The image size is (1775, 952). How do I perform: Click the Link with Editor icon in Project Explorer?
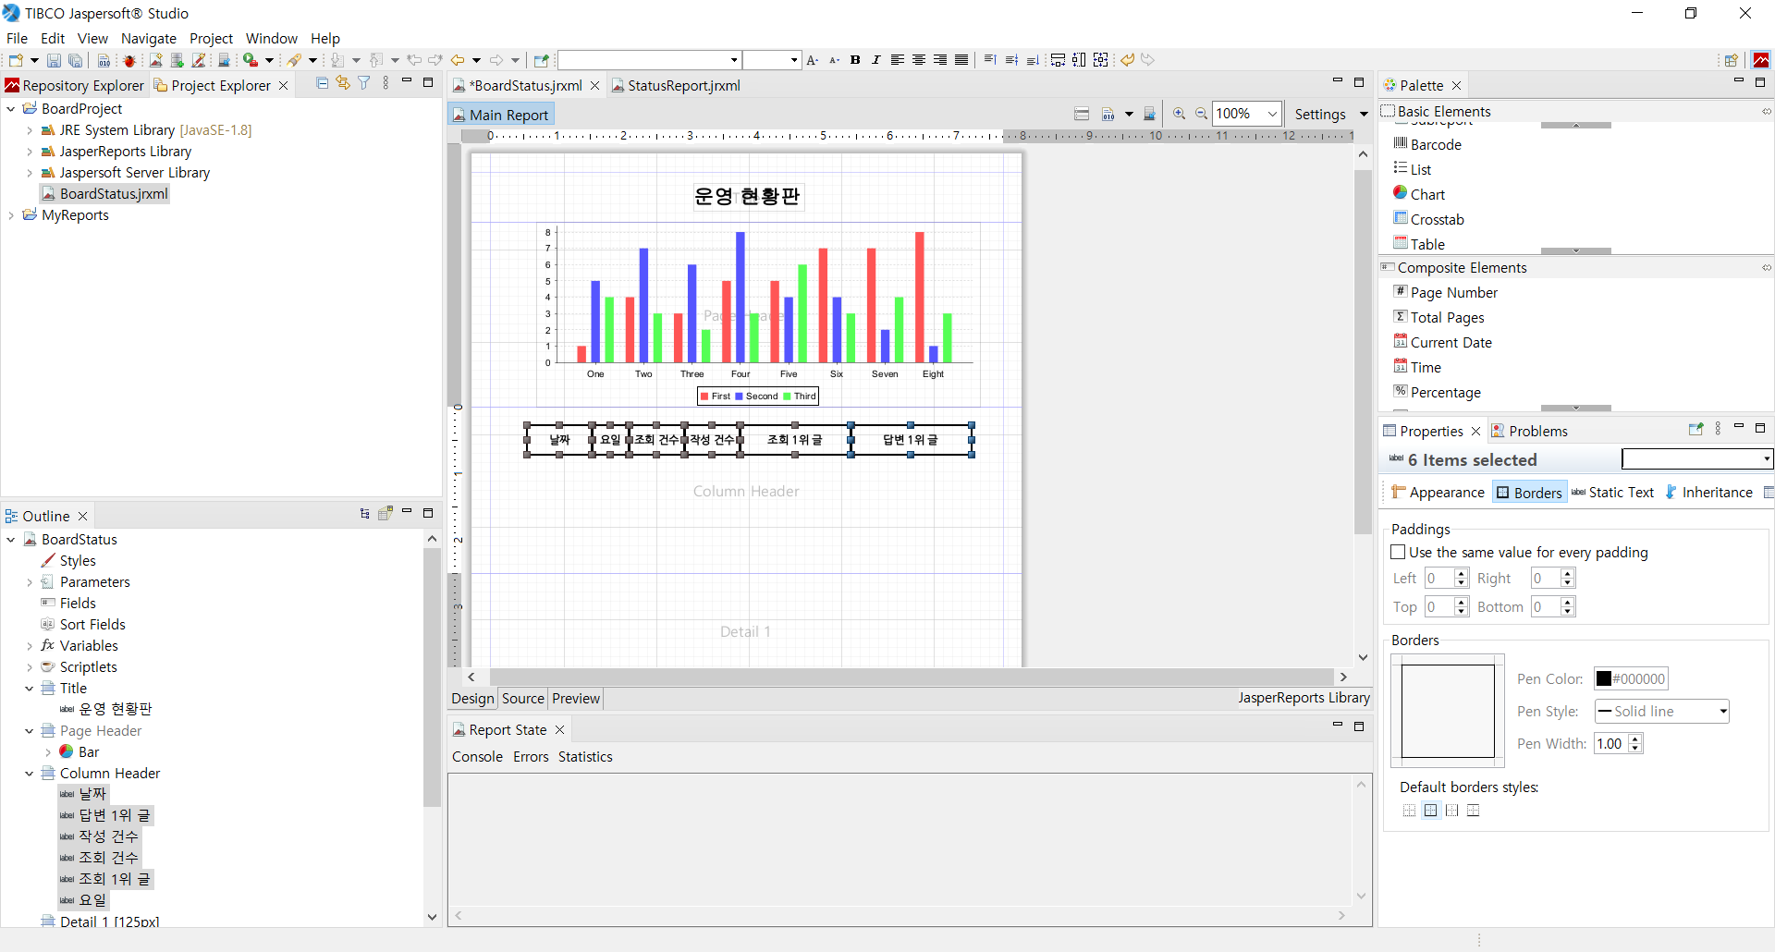click(343, 83)
